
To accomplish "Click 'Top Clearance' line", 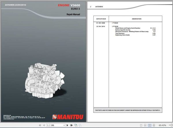I will 120,33.
